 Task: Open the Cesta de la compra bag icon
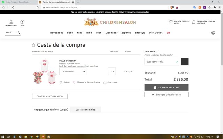[x=194, y=22]
